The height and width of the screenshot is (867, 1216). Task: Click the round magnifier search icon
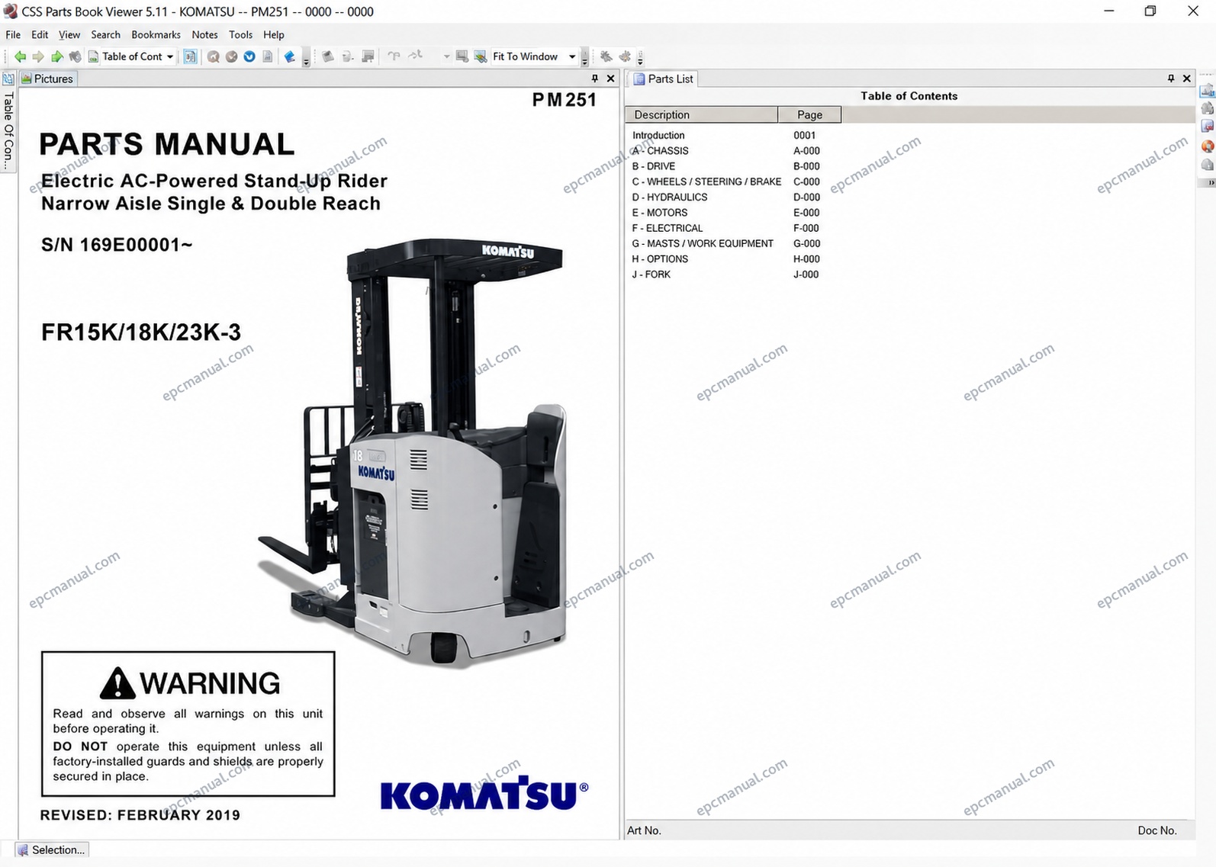tap(213, 56)
